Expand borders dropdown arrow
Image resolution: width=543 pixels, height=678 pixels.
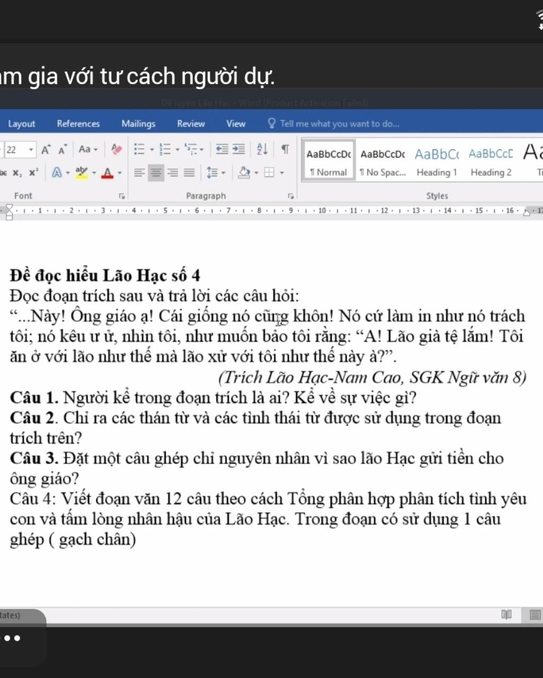[282, 173]
